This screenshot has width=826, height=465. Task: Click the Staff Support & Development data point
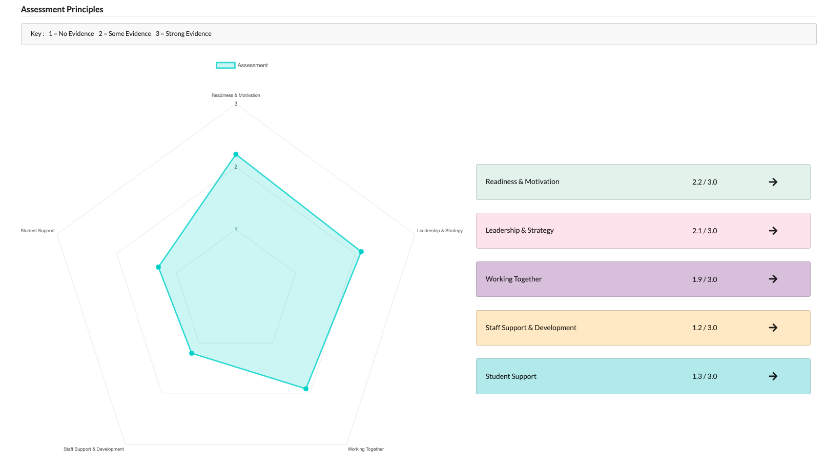(192, 353)
